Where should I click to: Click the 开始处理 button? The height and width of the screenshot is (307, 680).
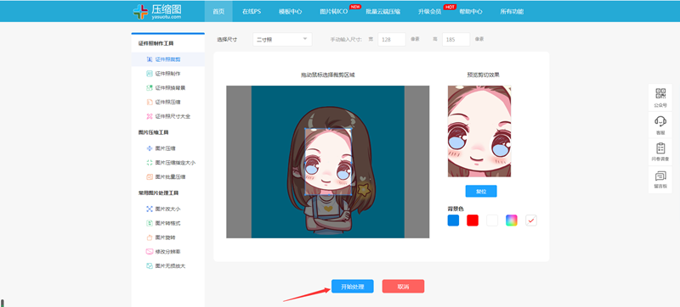point(353,287)
